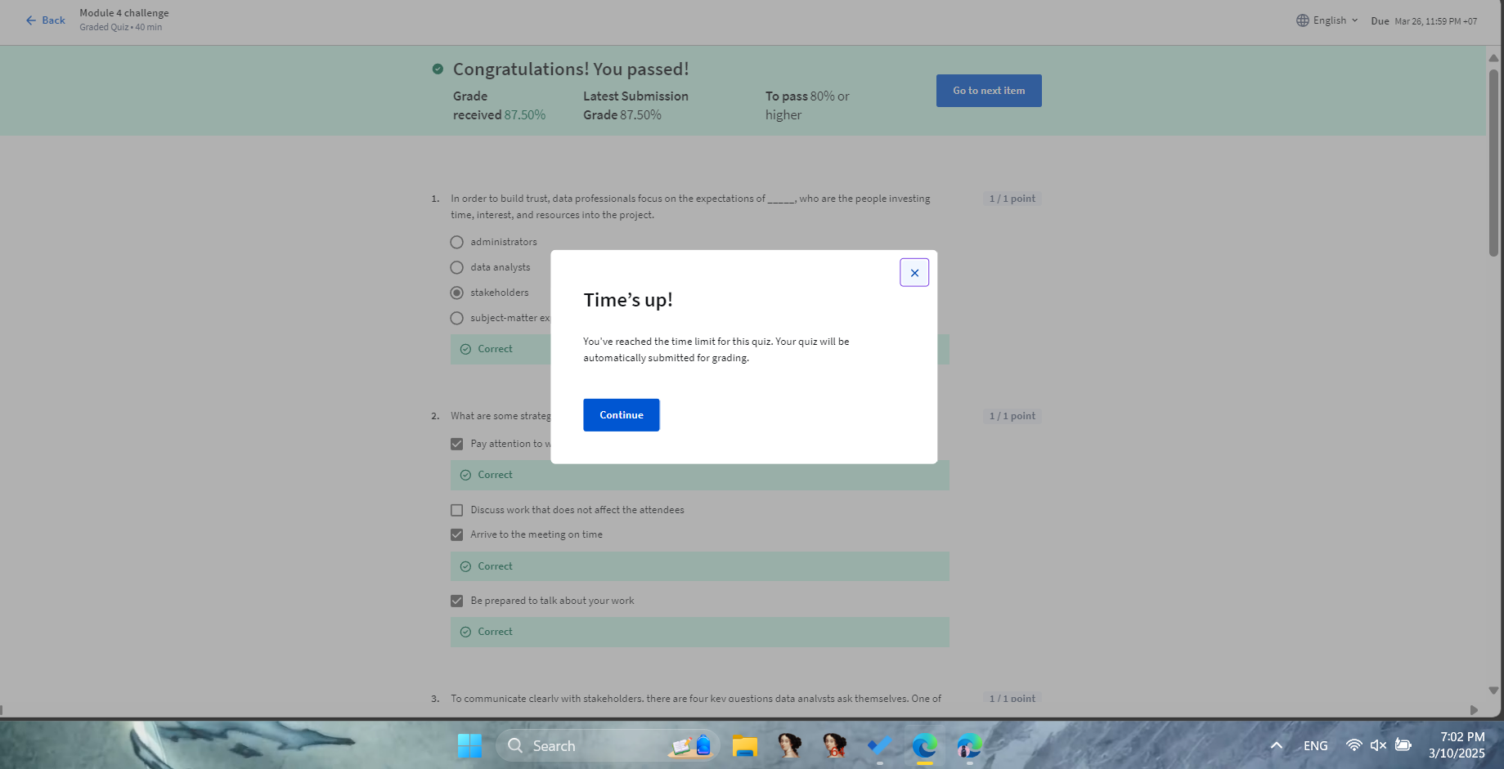
Task: Go back using the Back arrow link
Action: (45, 20)
